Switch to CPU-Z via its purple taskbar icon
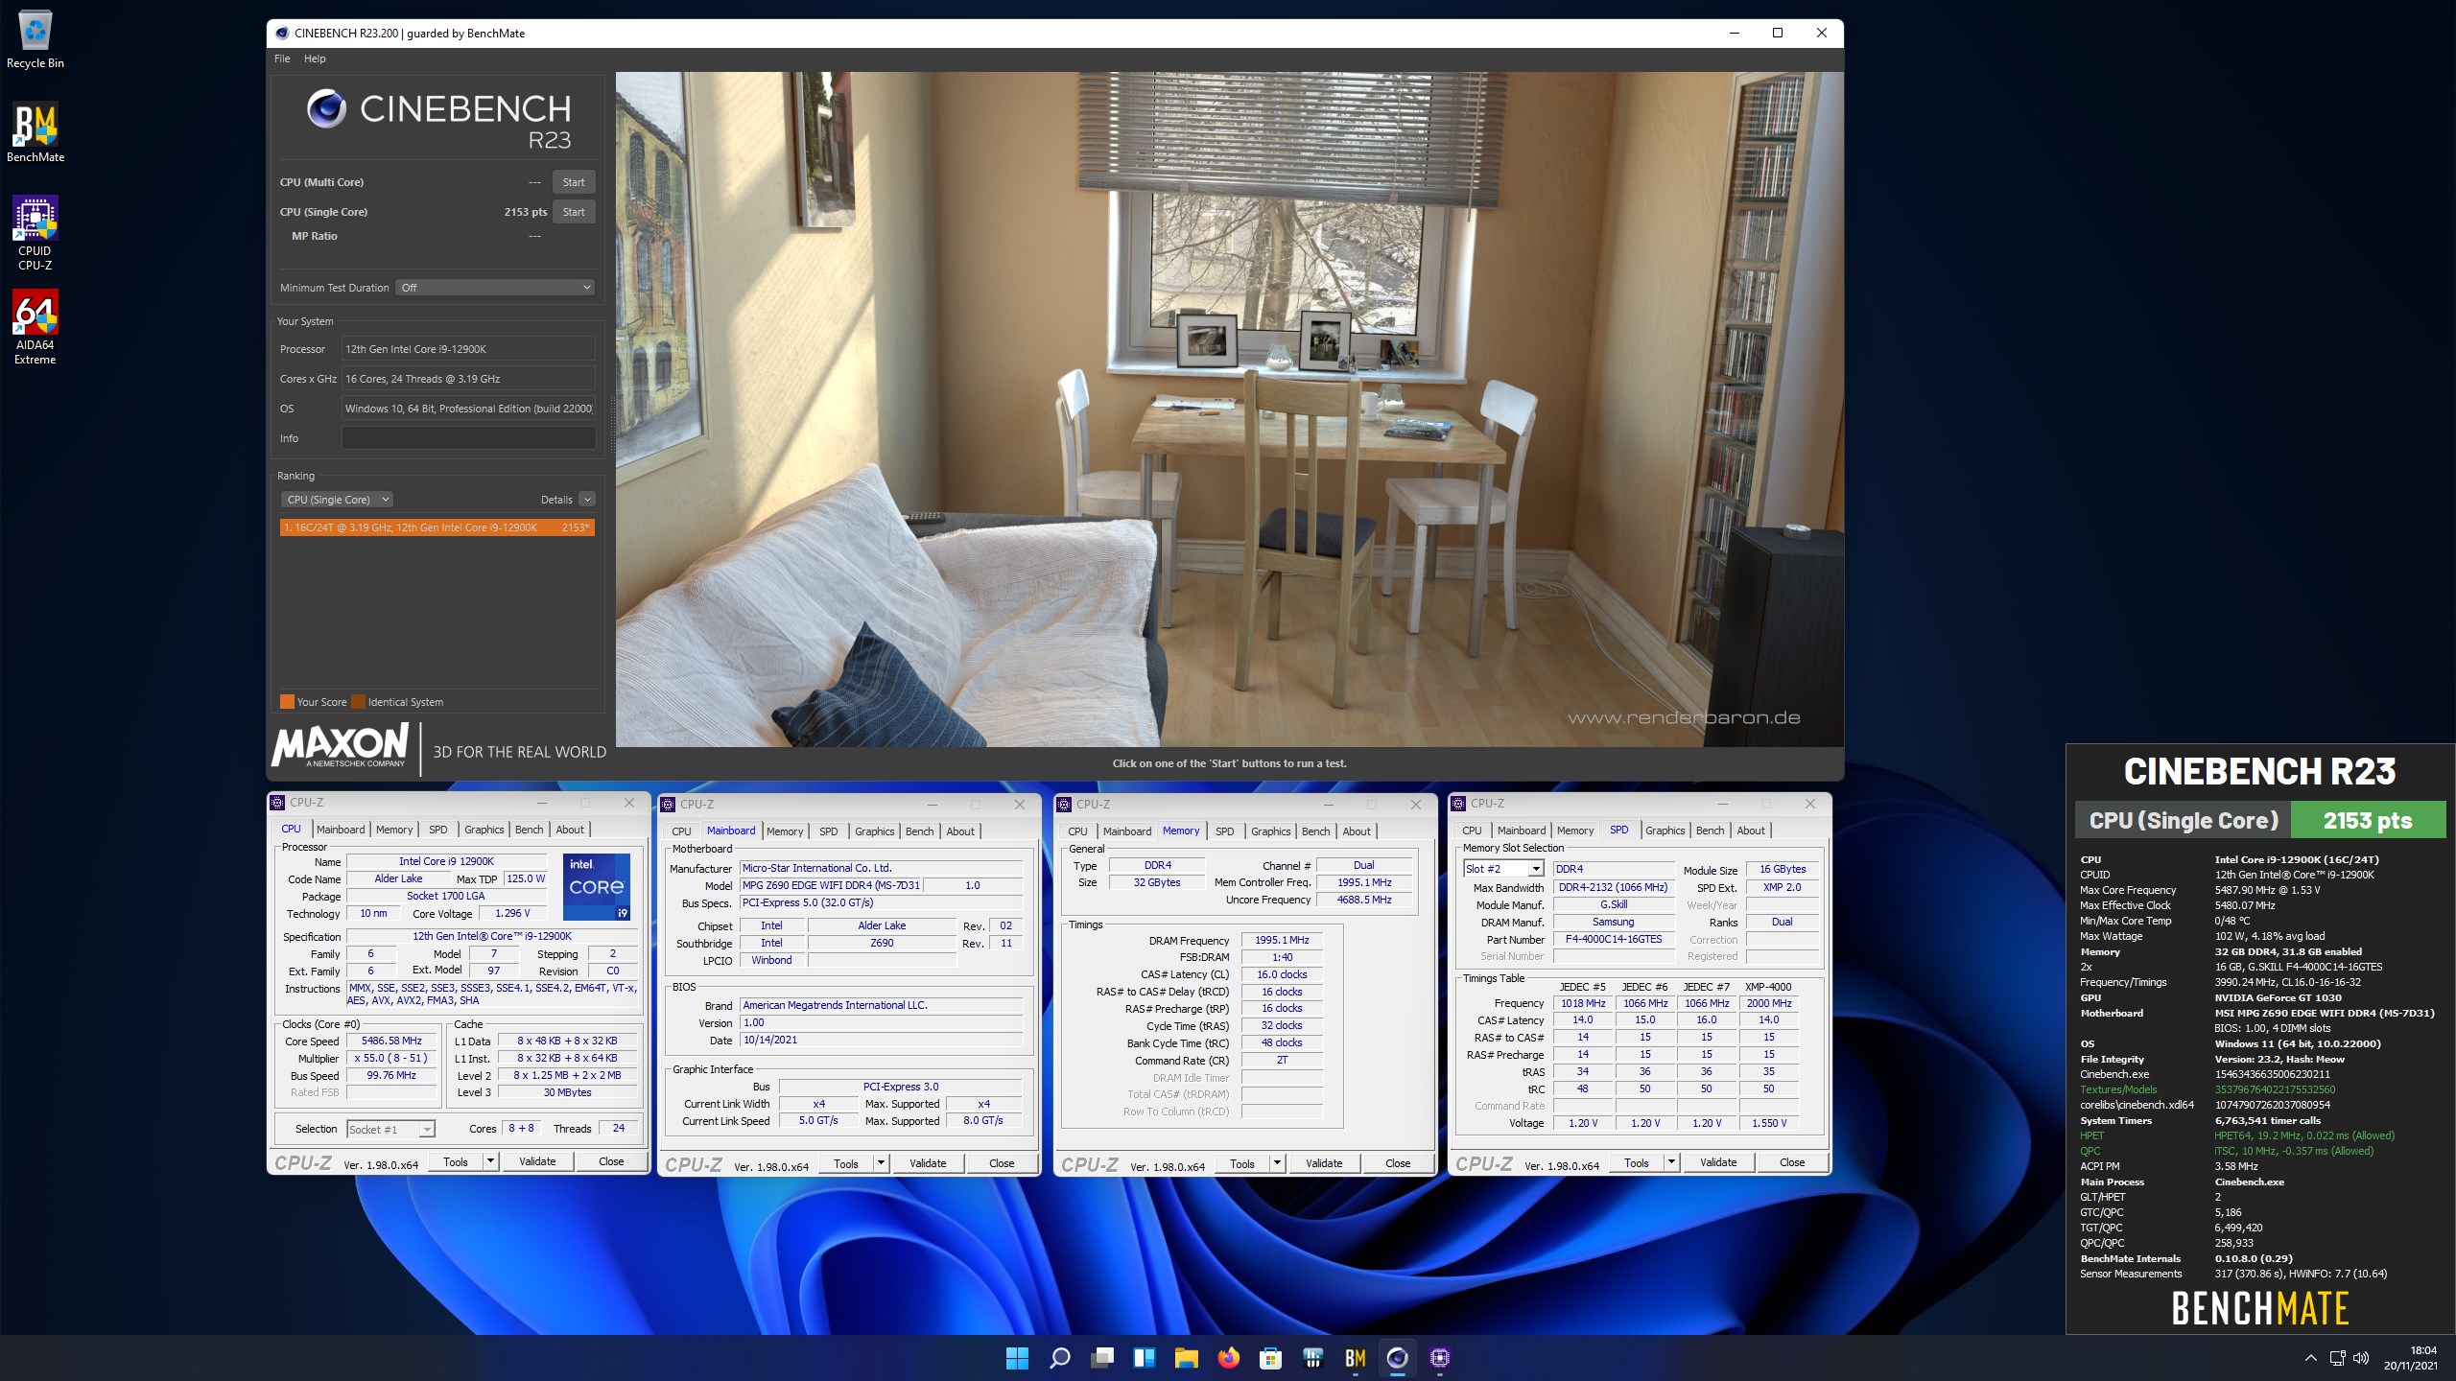Screen dimensions: 2456x1381 click(1440, 1358)
